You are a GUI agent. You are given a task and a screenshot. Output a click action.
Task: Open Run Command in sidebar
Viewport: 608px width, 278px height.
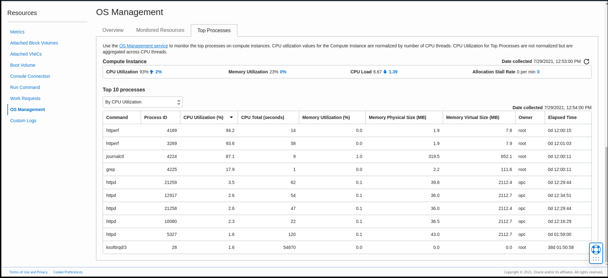pos(25,88)
